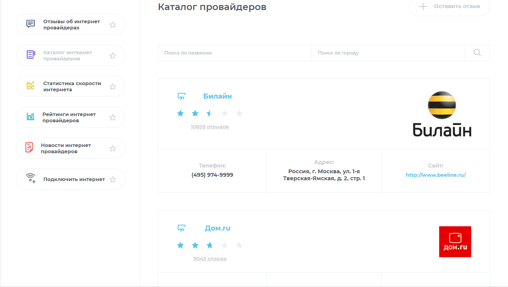This screenshot has height=287, width=508.
Task: Click the Wi-Fi connect internet icon
Action: pyautogui.click(x=31, y=179)
